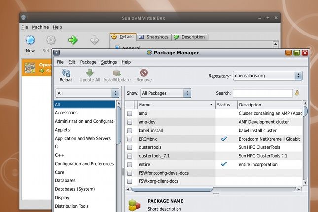Open Help menu in Package Manager
This screenshot has height=212, width=318.
126,62
